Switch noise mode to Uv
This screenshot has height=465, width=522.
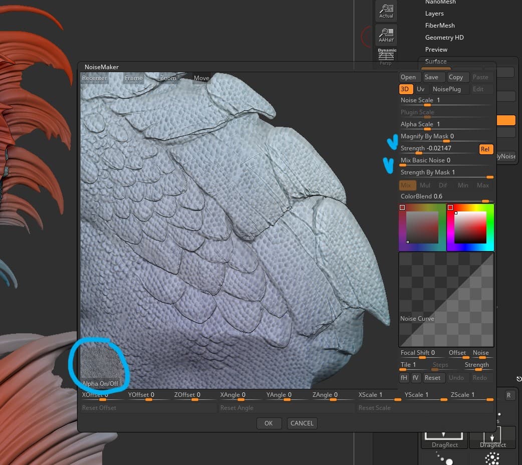tap(420, 89)
